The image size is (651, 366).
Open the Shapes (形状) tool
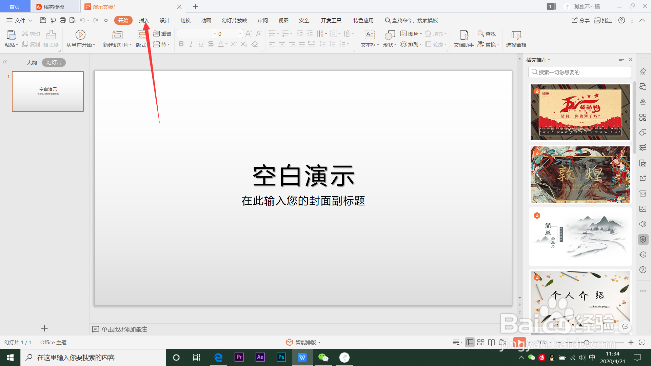[390, 35]
